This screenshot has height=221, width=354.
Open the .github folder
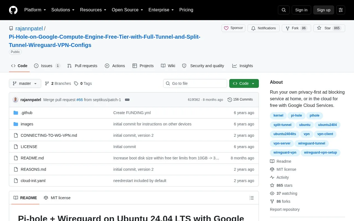tap(27, 113)
